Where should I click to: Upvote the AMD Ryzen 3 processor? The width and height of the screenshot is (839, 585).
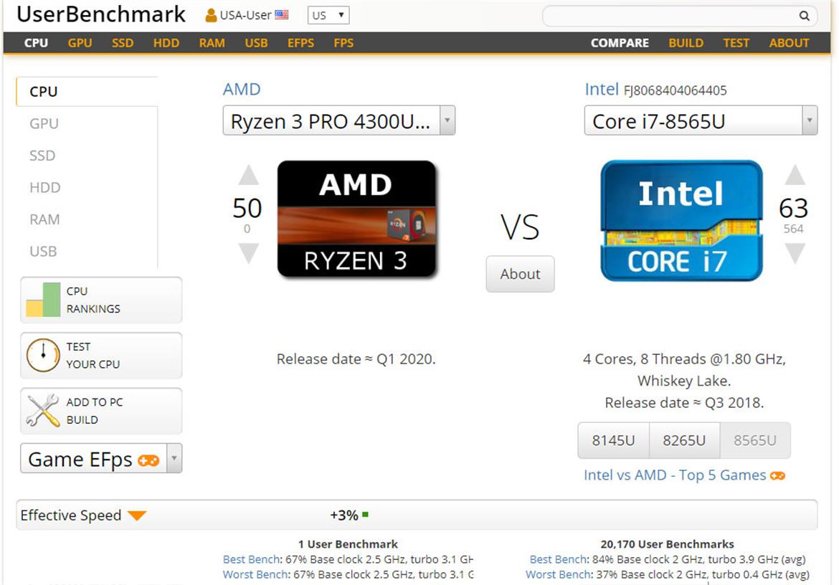tap(248, 175)
